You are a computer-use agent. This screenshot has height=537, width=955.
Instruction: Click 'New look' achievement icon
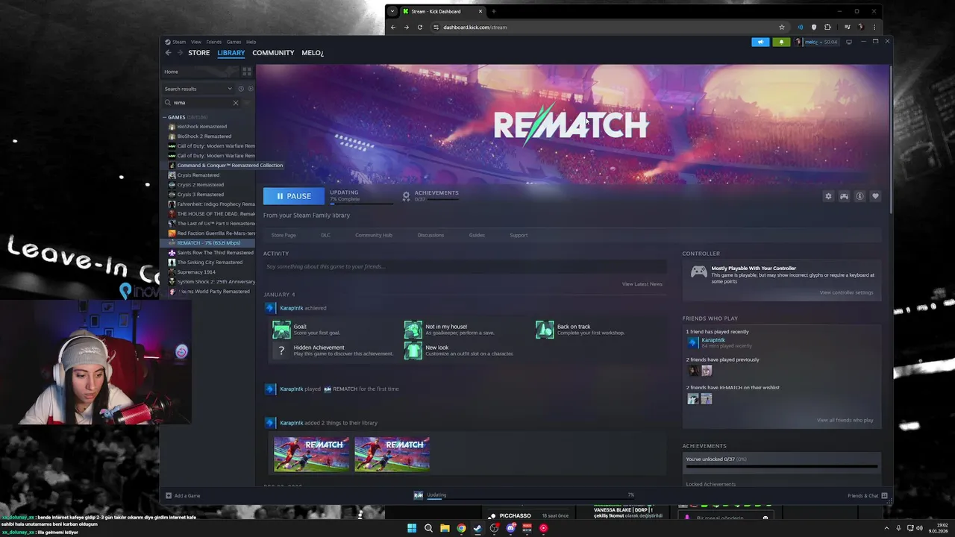[413, 350]
